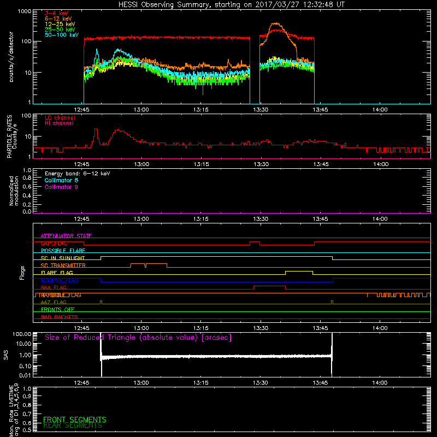Click the raised SC_TRANSMITTER segment

[x=149, y=264]
